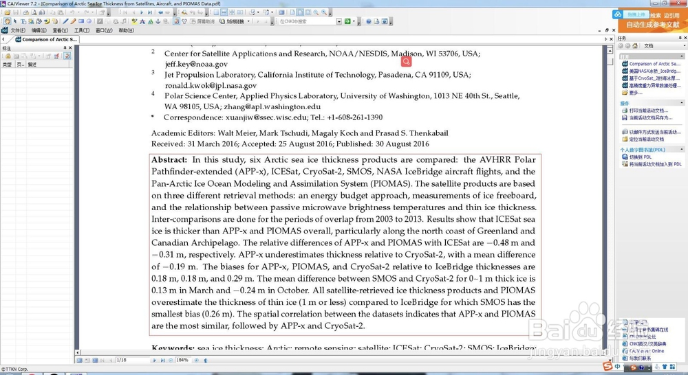Collapse the 操作 section
The height and width of the screenshot is (375, 688).
(681, 103)
